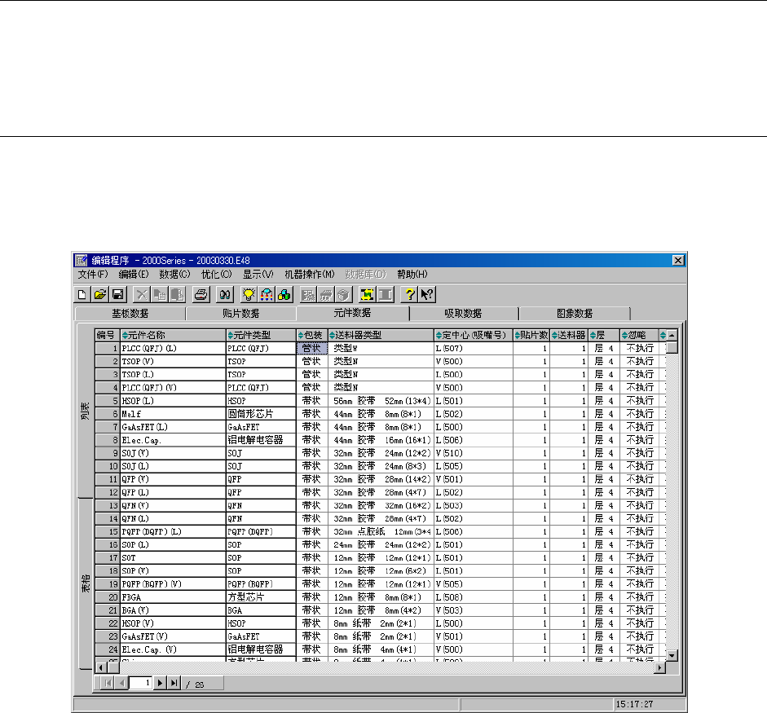The height and width of the screenshot is (713, 767).
Task: Open the 机器操作(M) menu
Action: pyautogui.click(x=310, y=275)
